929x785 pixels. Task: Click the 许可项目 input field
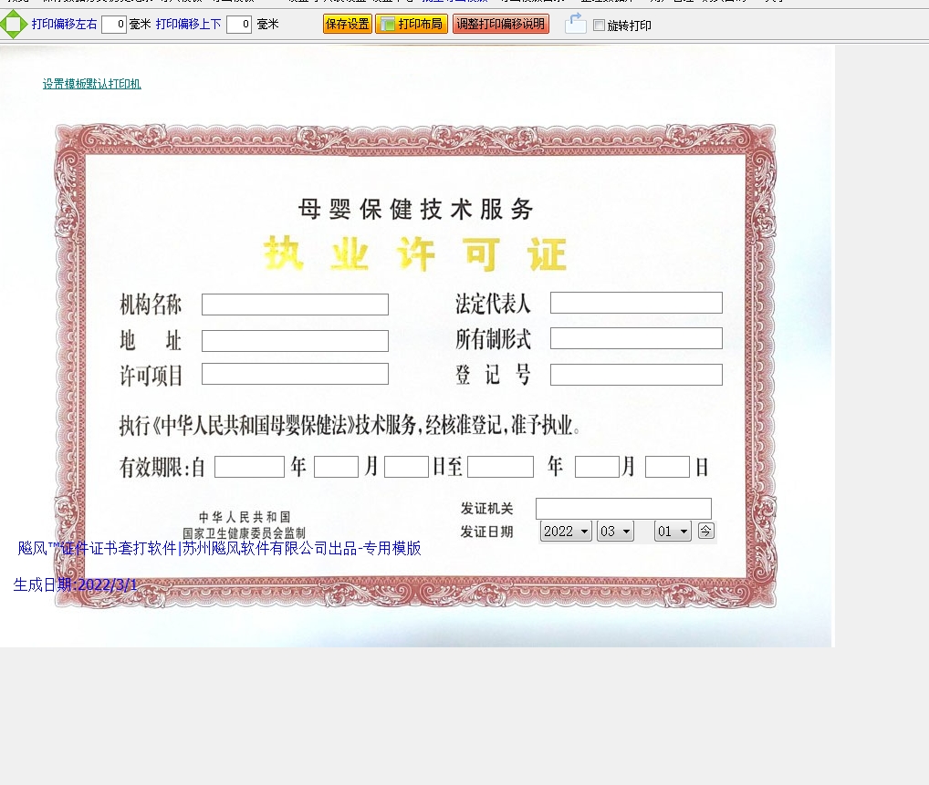point(295,374)
